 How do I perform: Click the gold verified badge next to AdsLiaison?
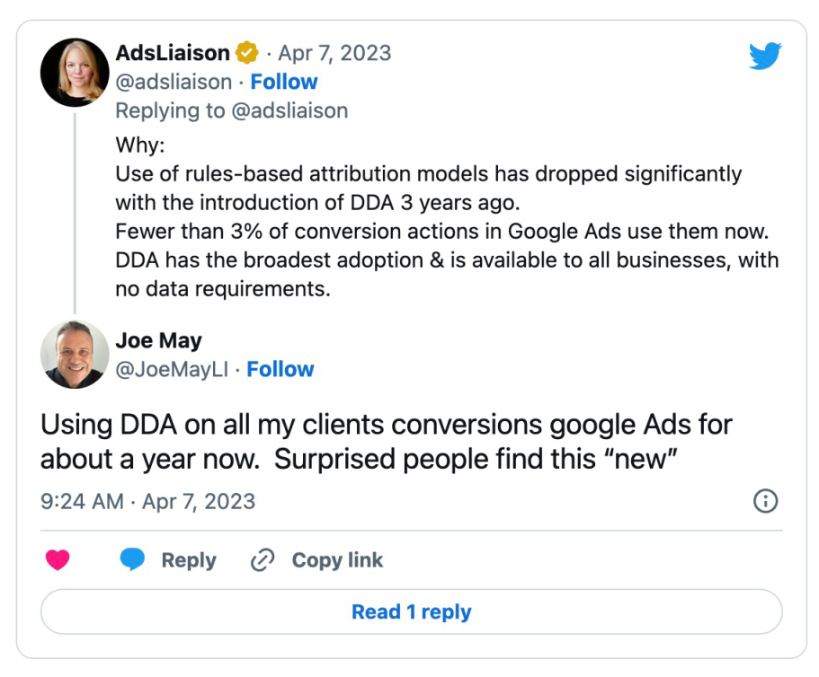tap(246, 53)
